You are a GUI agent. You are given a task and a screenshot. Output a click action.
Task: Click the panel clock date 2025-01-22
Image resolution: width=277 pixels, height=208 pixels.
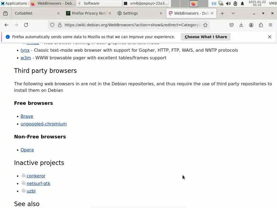point(257,3)
